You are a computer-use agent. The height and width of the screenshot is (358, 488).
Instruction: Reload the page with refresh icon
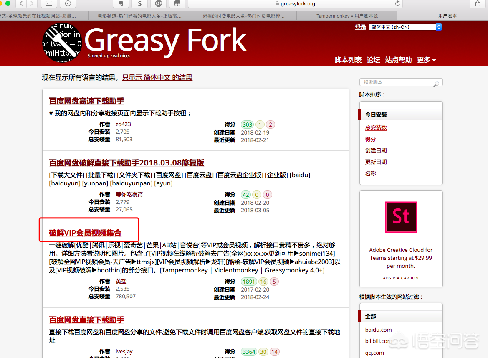point(397,4)
